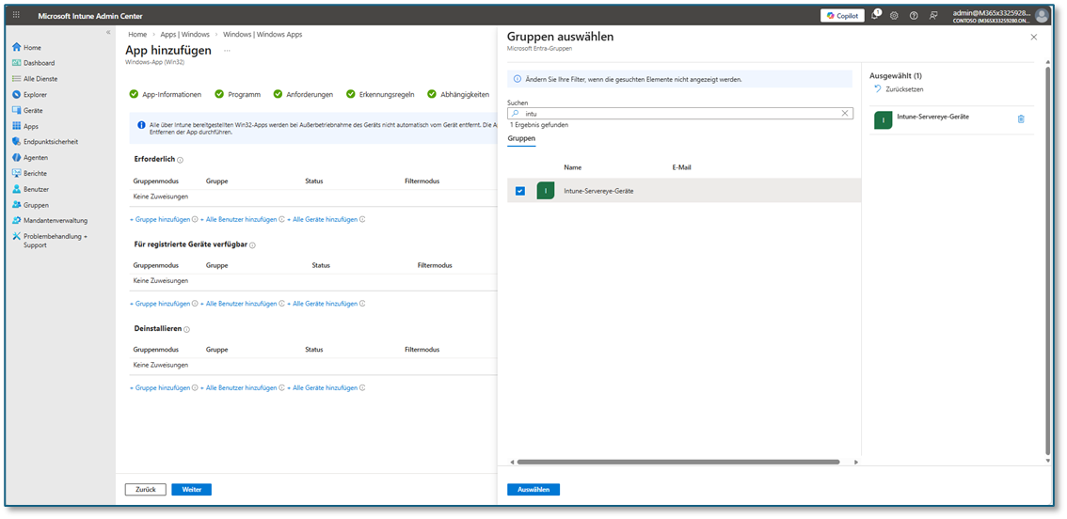Add a group under Erforderlich
Screen dimensions: 1067x519
pos(160,219)
